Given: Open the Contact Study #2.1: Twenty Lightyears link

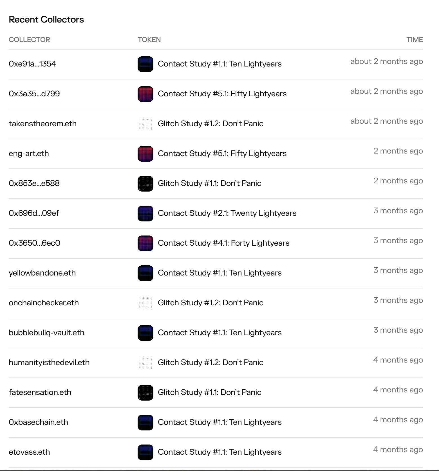Looking at the screenshot, I should pos(227,213).
